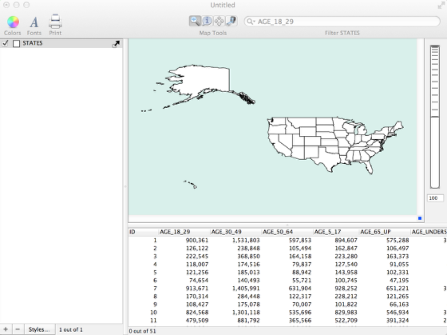447x335 pixels.
Task: Click the zoom value field showing 100
Action: (435, 198)
